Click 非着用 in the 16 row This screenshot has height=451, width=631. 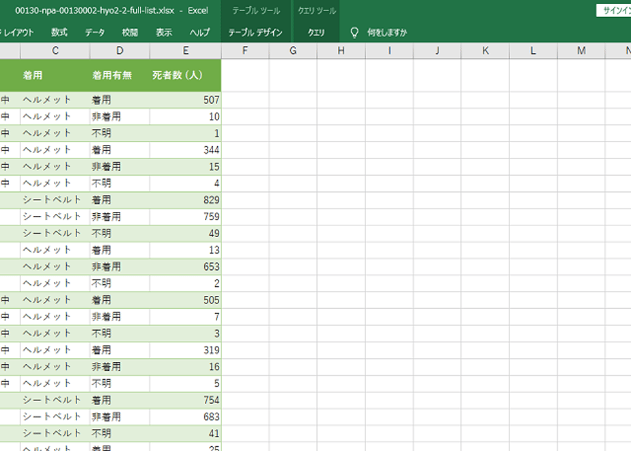[x=107, y=367]
